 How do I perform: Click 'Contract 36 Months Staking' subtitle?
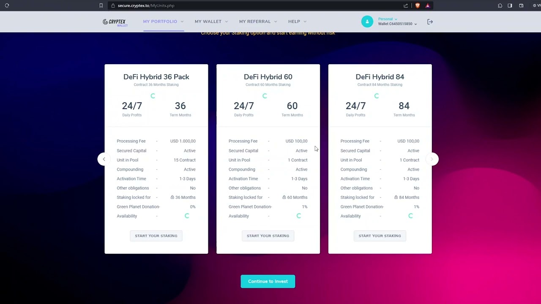[156, 84]
